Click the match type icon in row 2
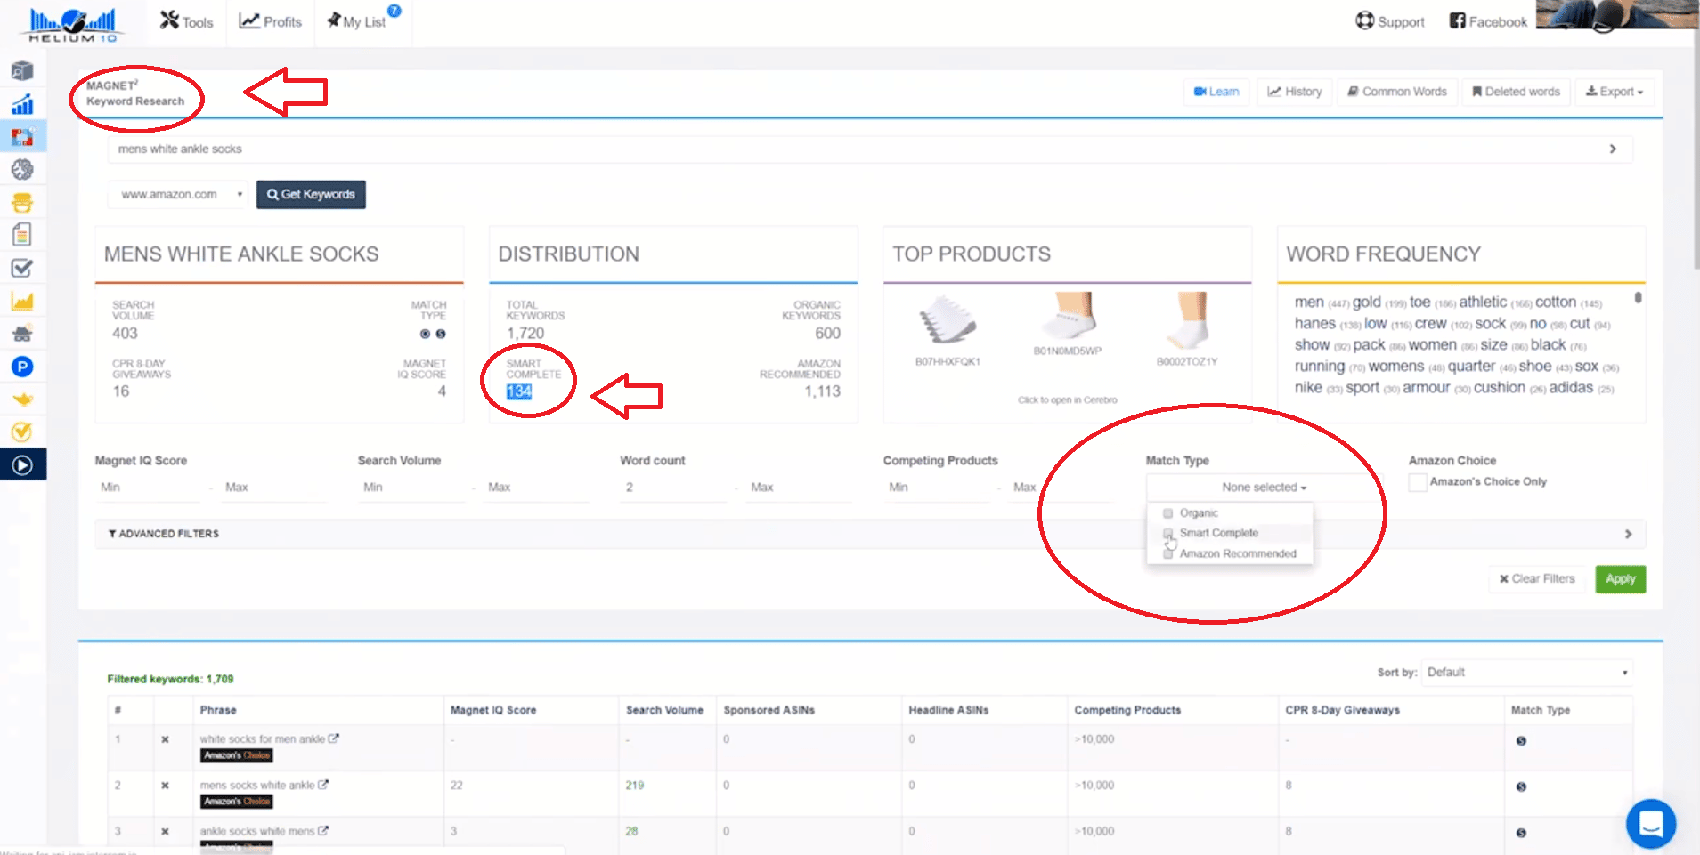The width and height of the screenshot is (1700, 855). pyautogui.click(x=1521, y=787)
